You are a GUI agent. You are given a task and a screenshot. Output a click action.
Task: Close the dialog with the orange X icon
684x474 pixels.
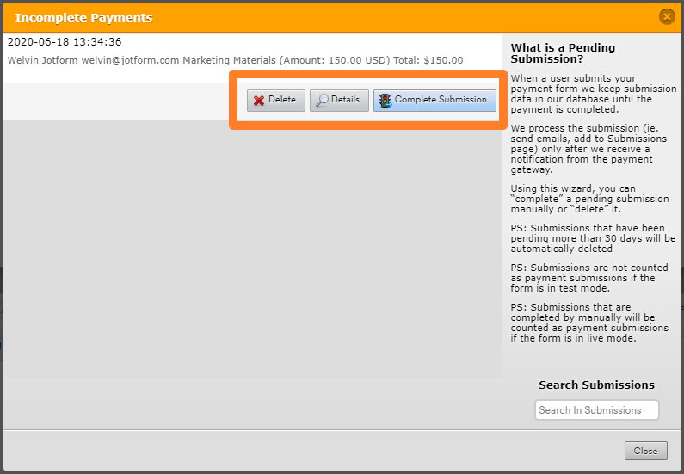pos(666,16)
